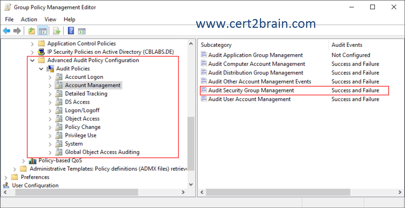Select the Global Object Access Auditing item
Image resolution: width=405 pixels, height=208 pixels.
coord(102,152)
